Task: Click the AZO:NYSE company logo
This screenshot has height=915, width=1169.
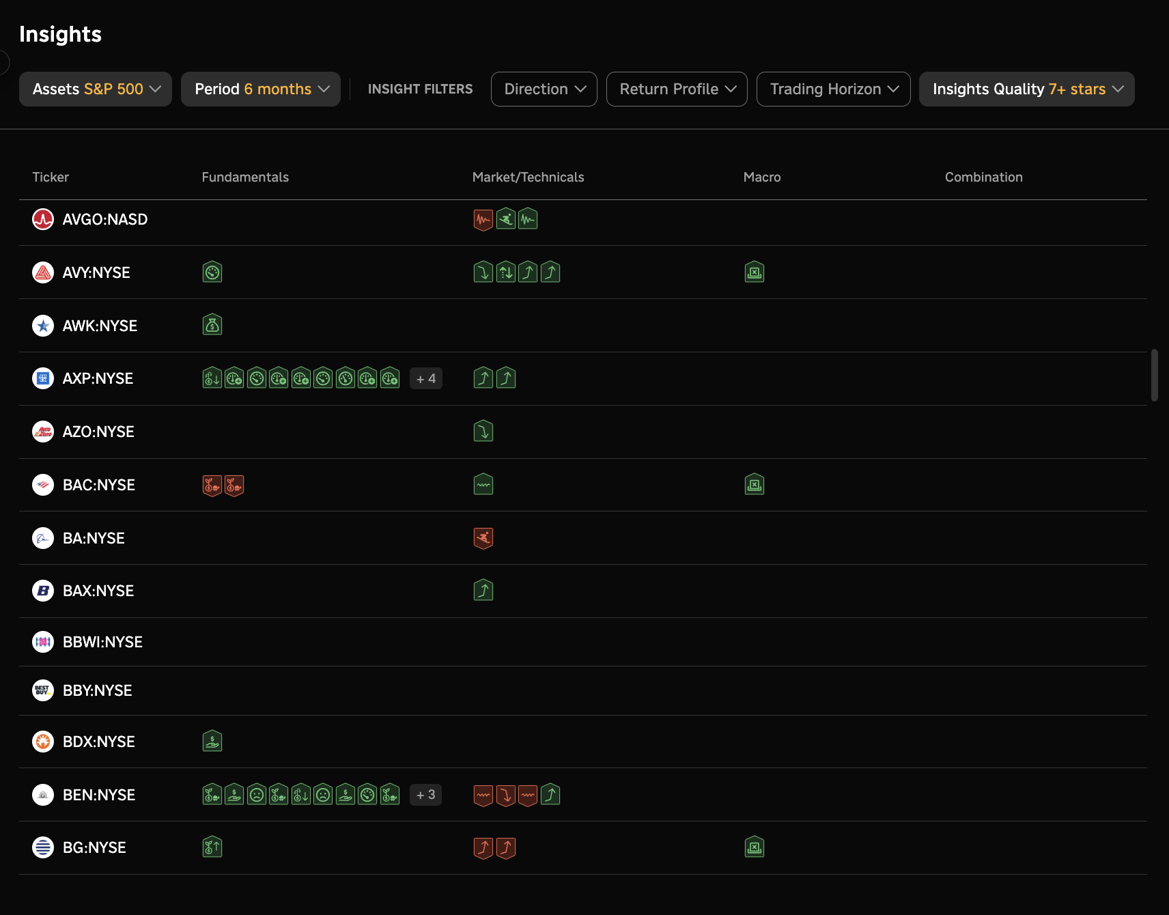Action: point(43,432)
